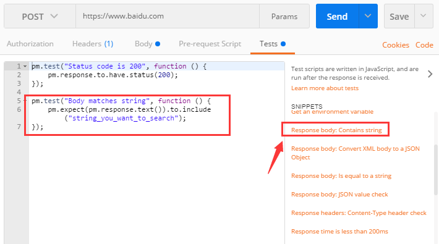Open the Code link
This screenshot has height=244, width=439.
pos(424,45)
